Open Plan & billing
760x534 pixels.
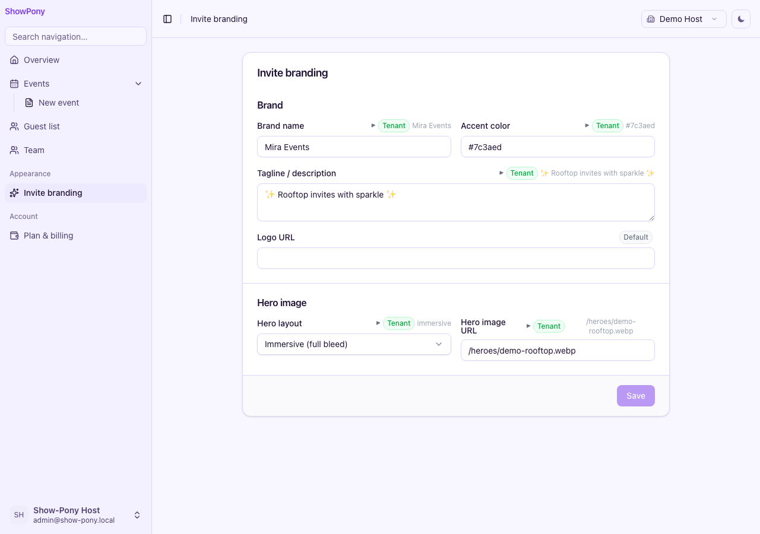(x=75, y=236)
